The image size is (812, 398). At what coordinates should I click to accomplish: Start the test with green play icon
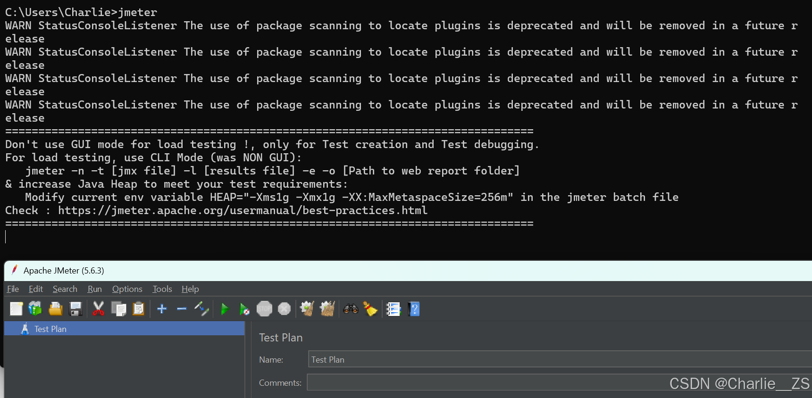225,309
